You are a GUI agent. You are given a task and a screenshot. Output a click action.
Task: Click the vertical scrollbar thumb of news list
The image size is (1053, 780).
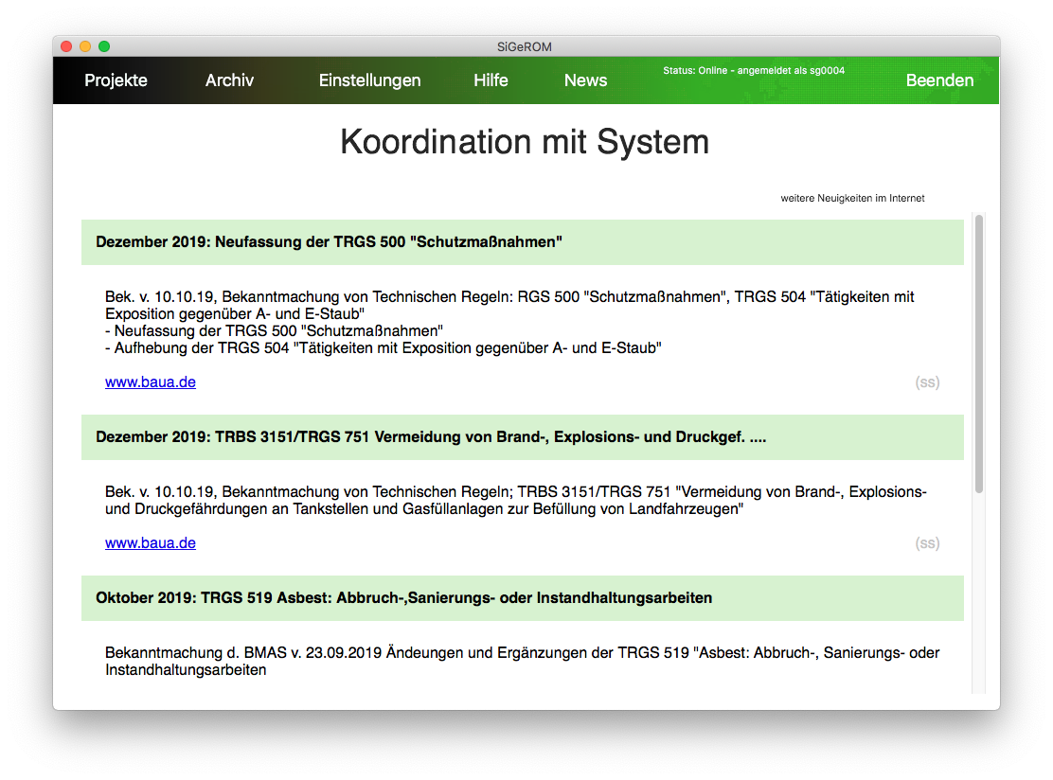(x=979, y=354)
